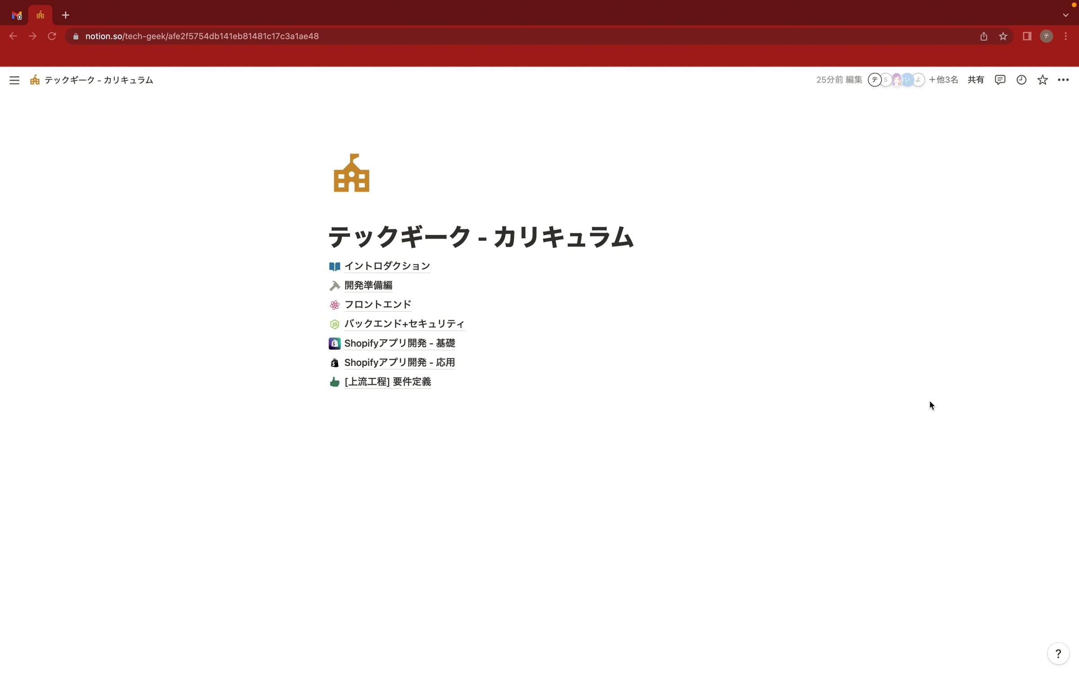
Task: Click the Node.js icon beside バックエンド+セキュリティ
Action: (x=334, y=324)
